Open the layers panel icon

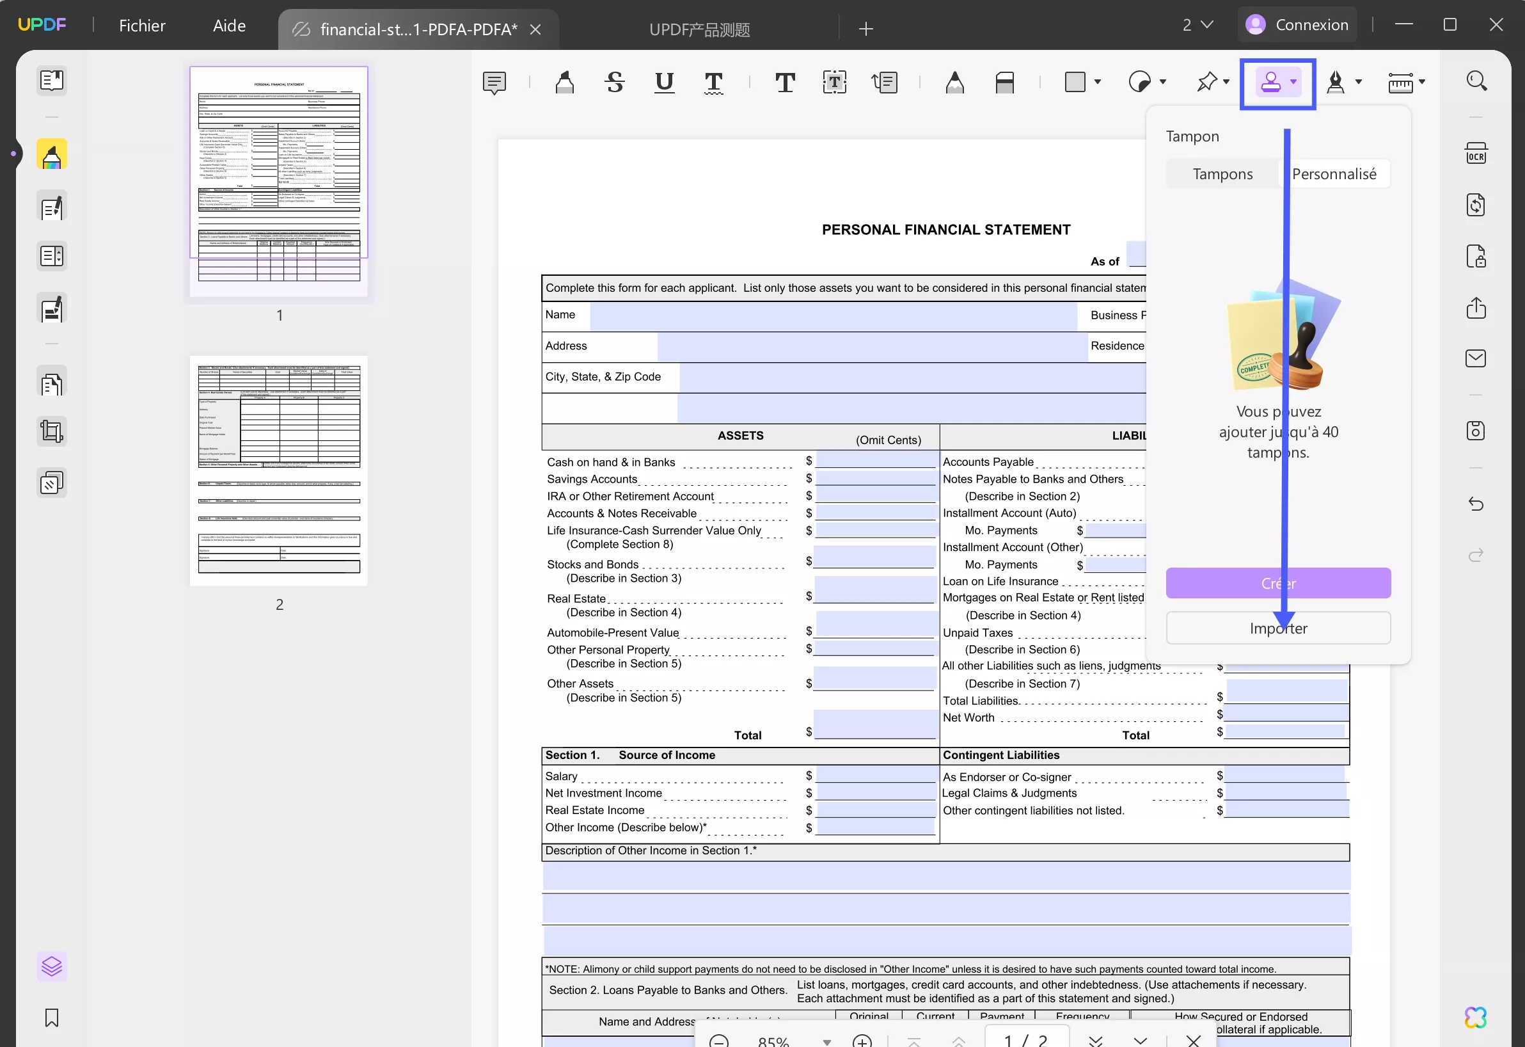pyautogui.click(x=52, y=966)
